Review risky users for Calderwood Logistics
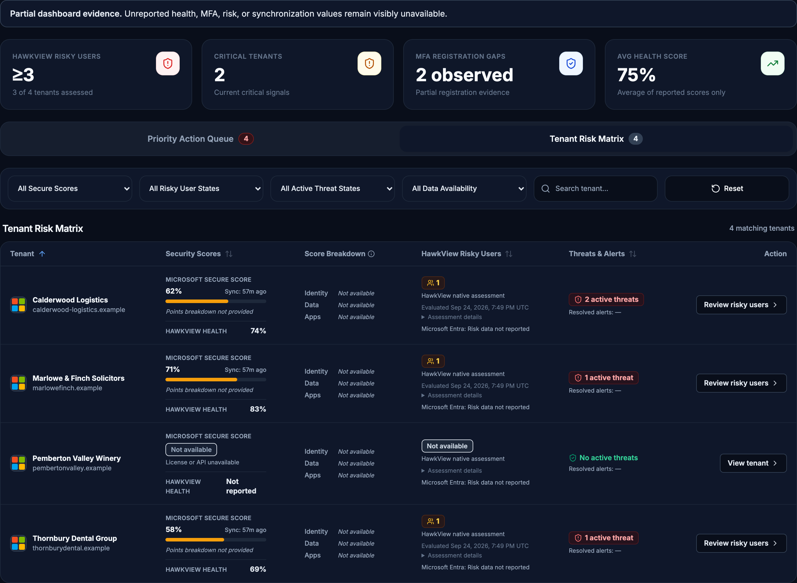Screen dimensions: 797x583 [x=741, y=305]
